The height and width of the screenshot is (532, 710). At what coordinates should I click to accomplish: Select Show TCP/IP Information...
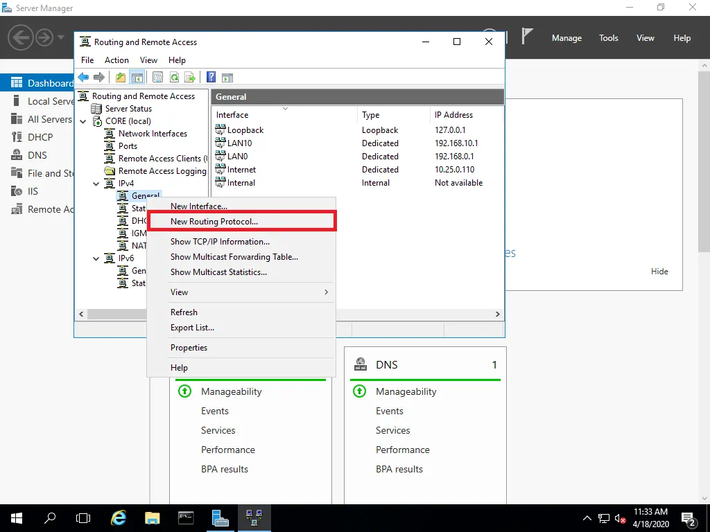[241, 242]
